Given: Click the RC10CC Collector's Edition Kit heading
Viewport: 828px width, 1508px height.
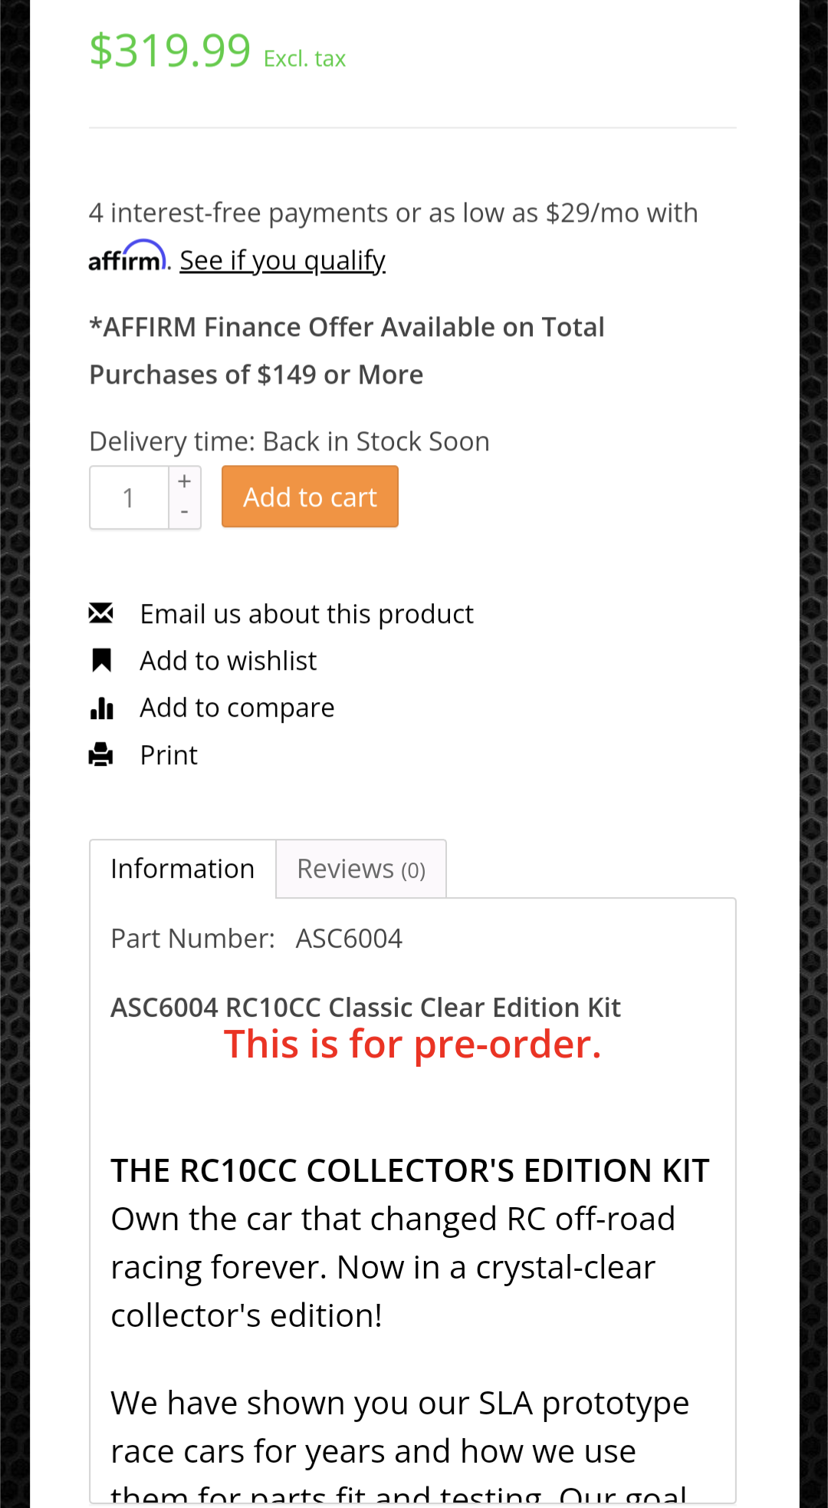Looking at the screenshot, I should point(410,1171).
